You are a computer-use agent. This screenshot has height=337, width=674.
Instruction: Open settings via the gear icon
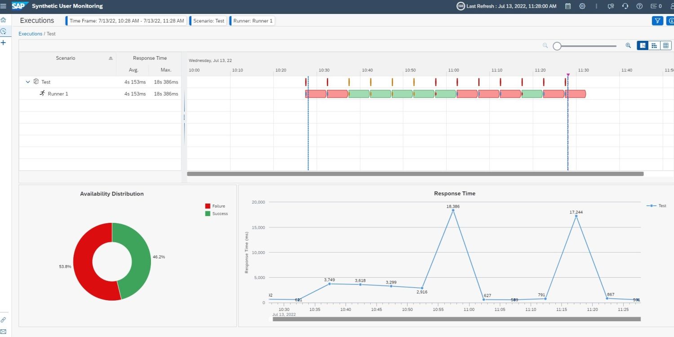click(582, 6)
